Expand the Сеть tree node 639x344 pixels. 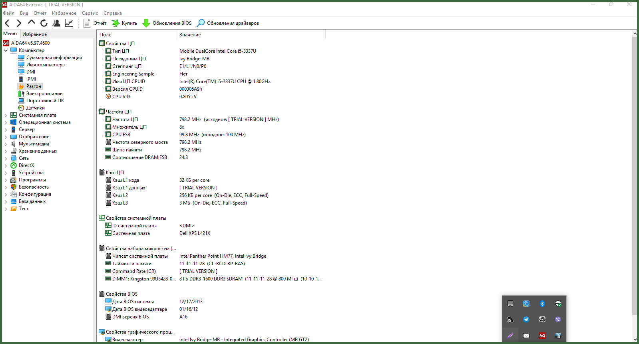(6, 158)
